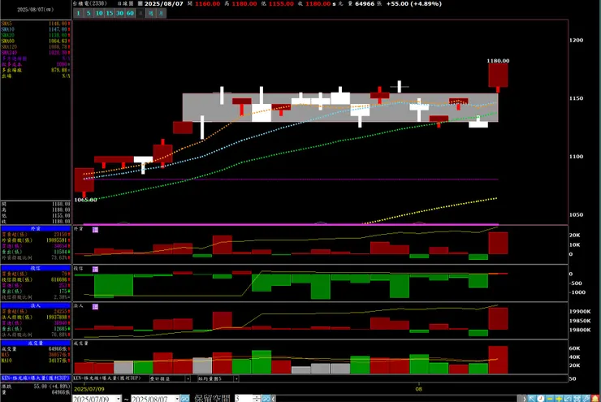The height and width of the screenshot is (402, 601).
Task: Click the blue 投信 panel header
Action: click(36, 268)
